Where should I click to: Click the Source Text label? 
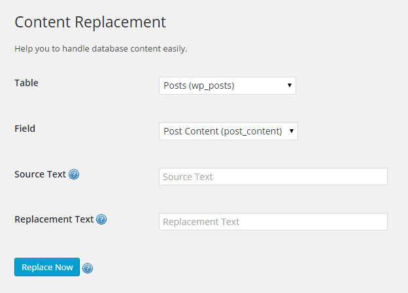tap(41, 174)
